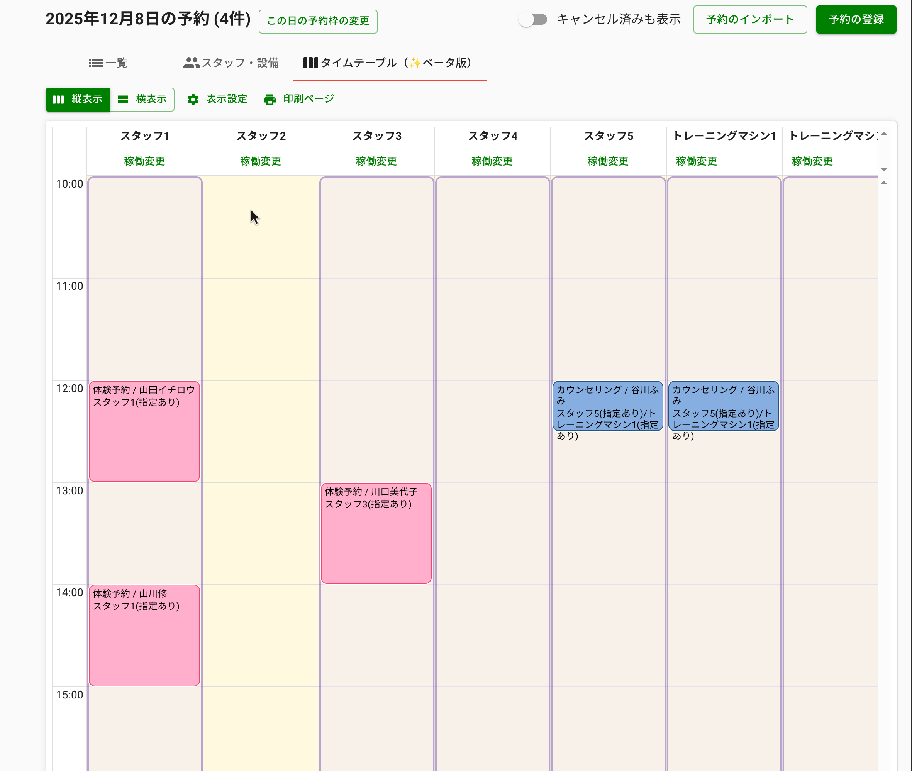Screen dimensions: 912x771
Task: Click the vertical bars icon in 縦表示
Action: pos(58,100)
